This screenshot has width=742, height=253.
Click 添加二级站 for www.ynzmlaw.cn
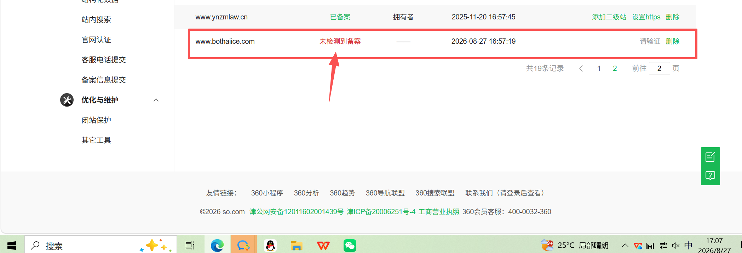(609, 17)
